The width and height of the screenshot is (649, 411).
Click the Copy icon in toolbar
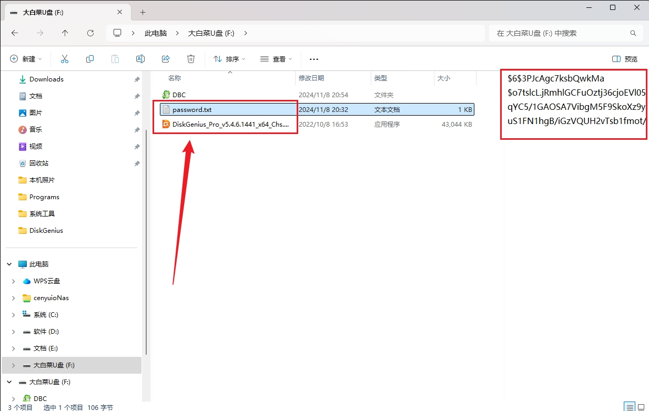coord(90,59)
